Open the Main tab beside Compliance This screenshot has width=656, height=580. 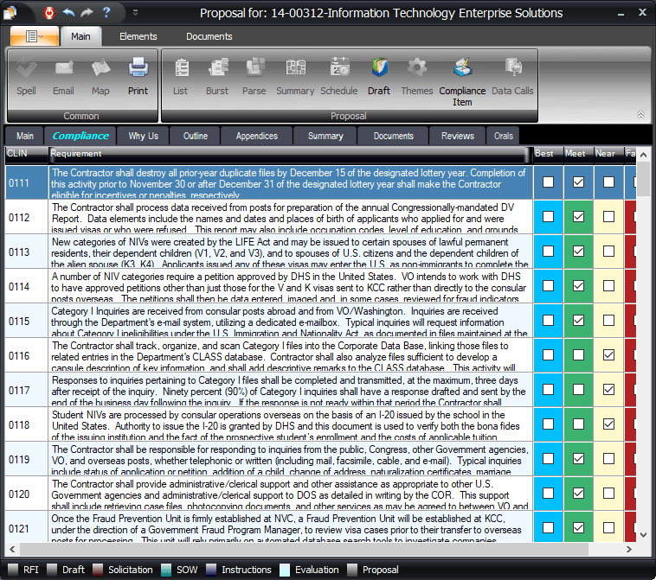pos(25,136)
